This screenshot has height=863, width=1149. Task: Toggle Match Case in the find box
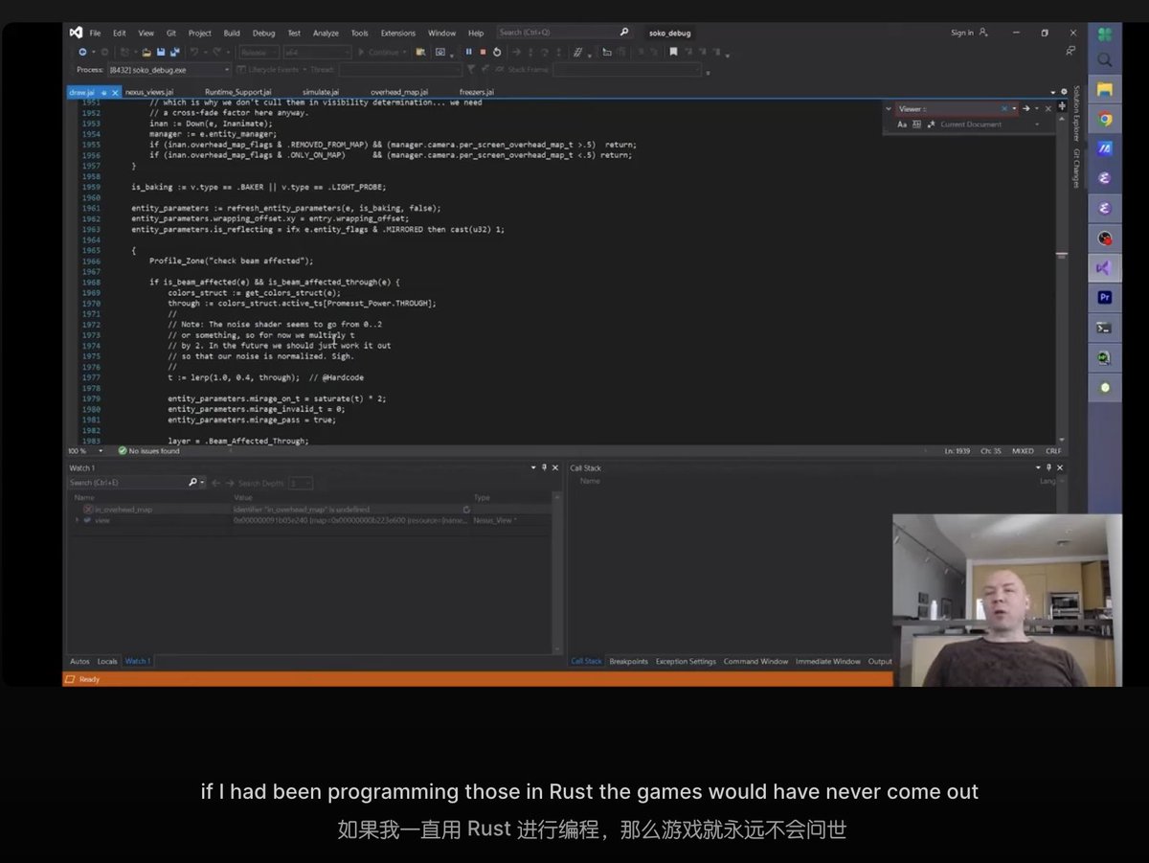(x=902, y=125)
